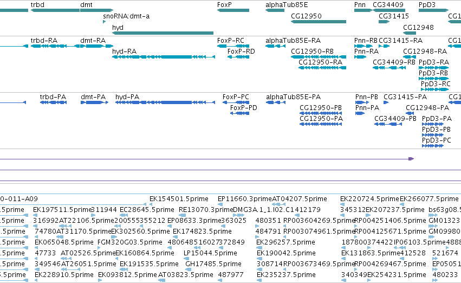Select the hyd-RA transcript glyph

coord(164,57)
